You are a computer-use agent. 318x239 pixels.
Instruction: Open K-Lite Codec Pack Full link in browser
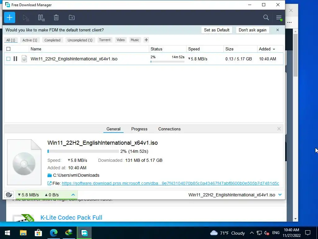[71, 218]
